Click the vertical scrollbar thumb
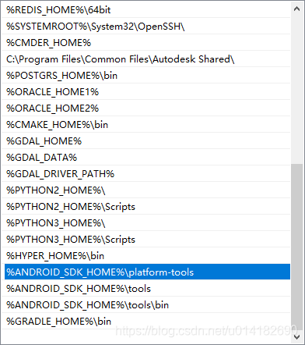Image resolution: width=305 pixels, height=345 pixels. point(296,247)
